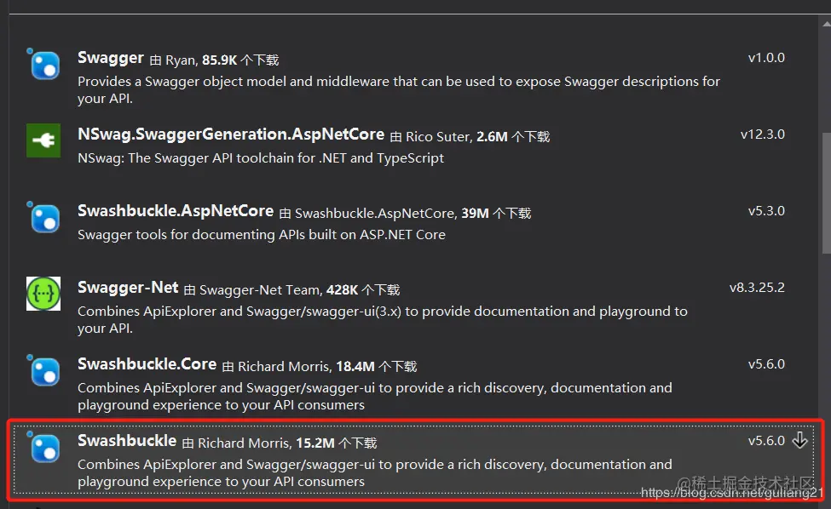The width and height of the screenshot is (831, 509).
Task: Select the NSwag.SwaggerGeneration.AspNetCore package title
Action: [231, 134]
